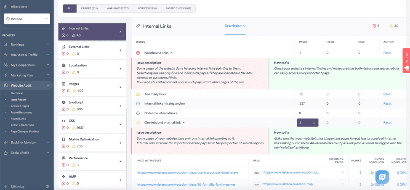Click the RATE US side button
The width and height of the screenshot is (410, 190).
pos(406,60)
